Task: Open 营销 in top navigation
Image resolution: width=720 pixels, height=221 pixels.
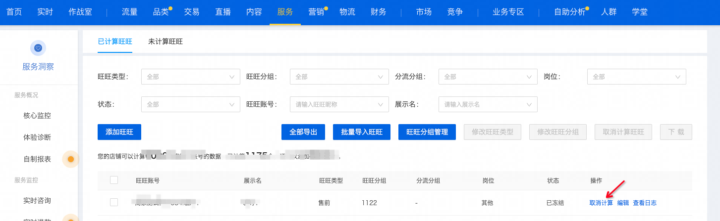Action: (x=316, y=12)
